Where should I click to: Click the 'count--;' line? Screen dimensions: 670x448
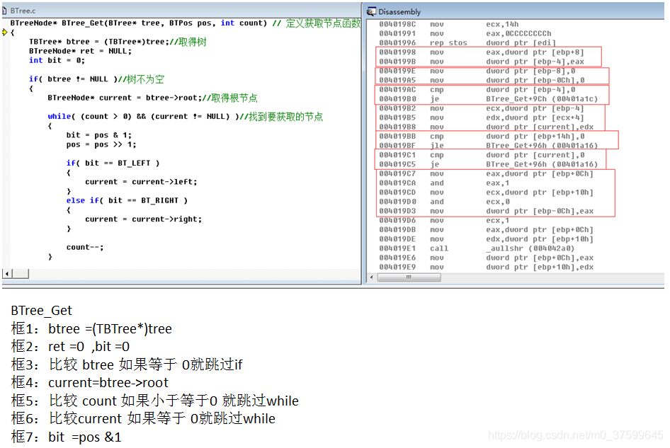(x=85, y=247)
